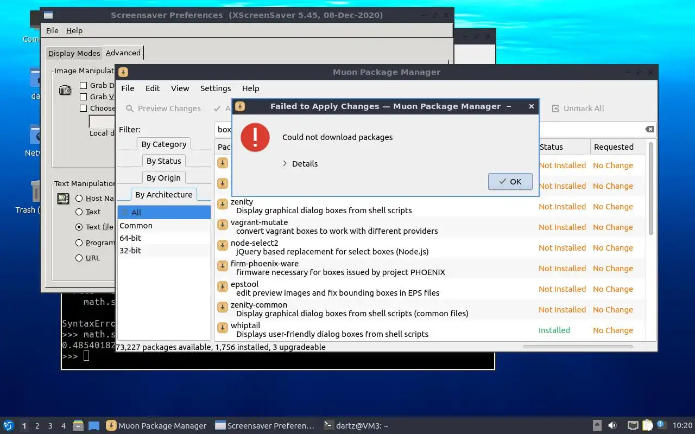Open Muon's Edit menu
Image resolution: width=695 pixels, height=434 pixels.
153,88
